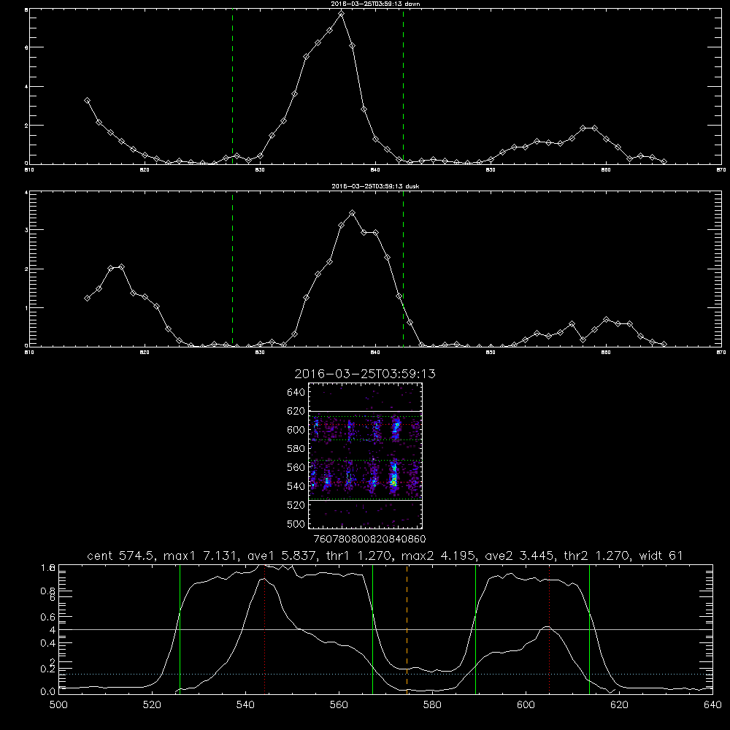Click the 520 label on bottom plot x-axis

(152, 704)
